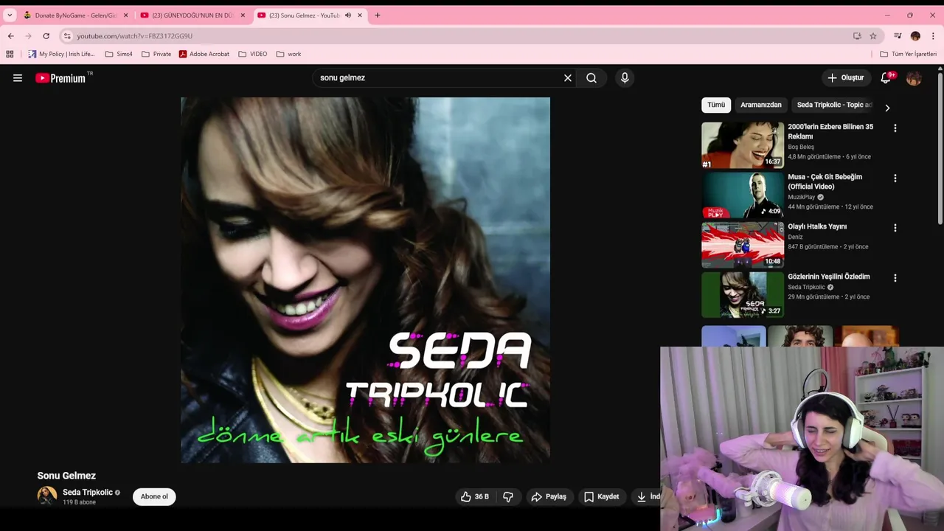The width and height of the screenshot is (944, 531).
Task: Click the address bar URL
Action: (134, 35)
